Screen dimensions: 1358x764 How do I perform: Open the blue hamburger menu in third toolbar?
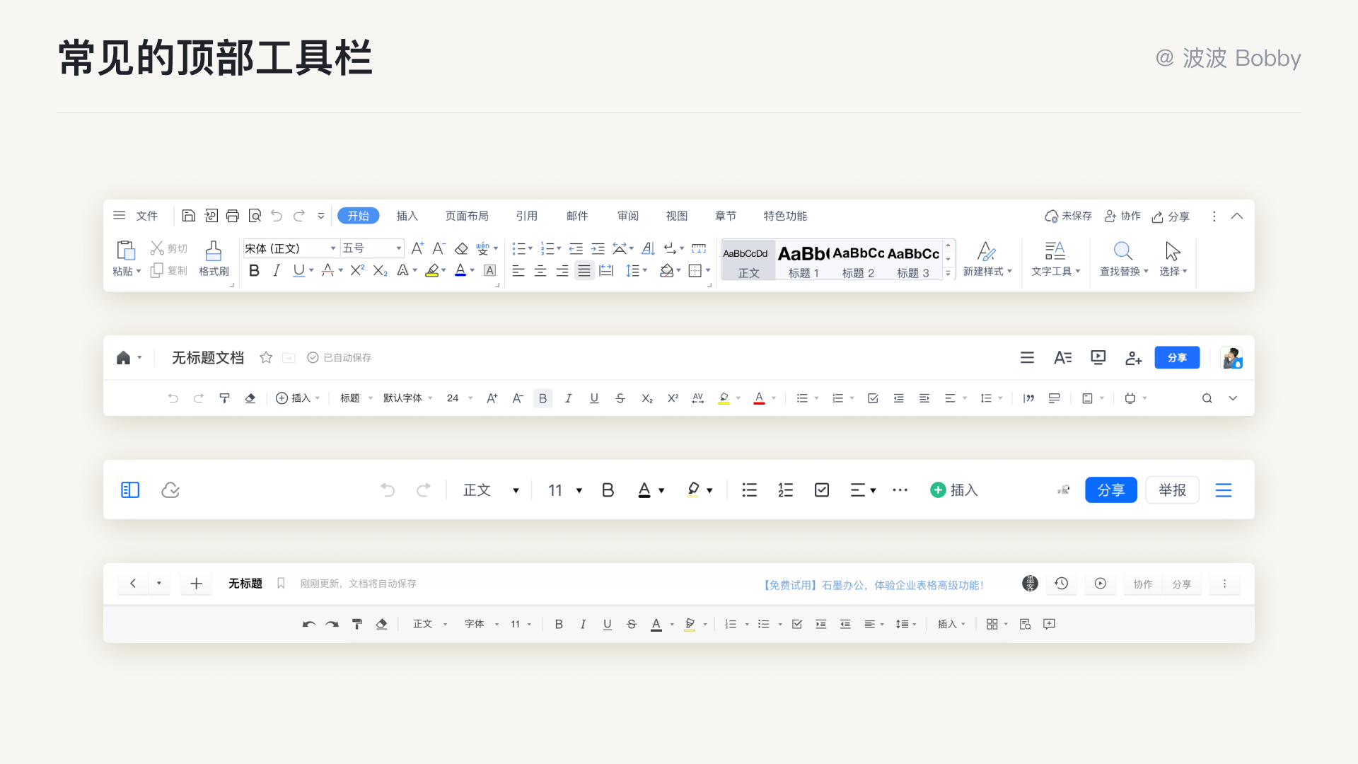click(1224, 490)
